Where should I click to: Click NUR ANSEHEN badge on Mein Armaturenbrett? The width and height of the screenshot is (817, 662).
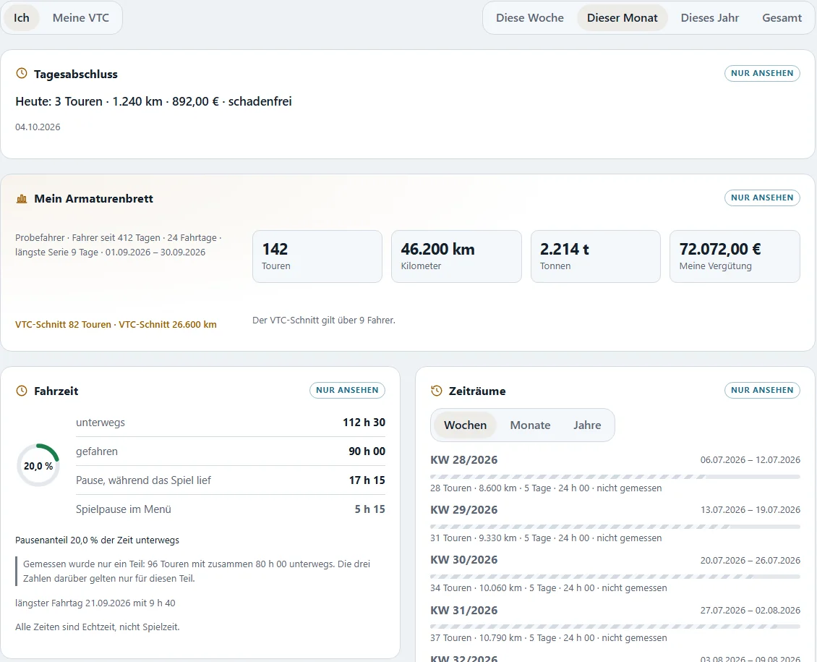762,198
